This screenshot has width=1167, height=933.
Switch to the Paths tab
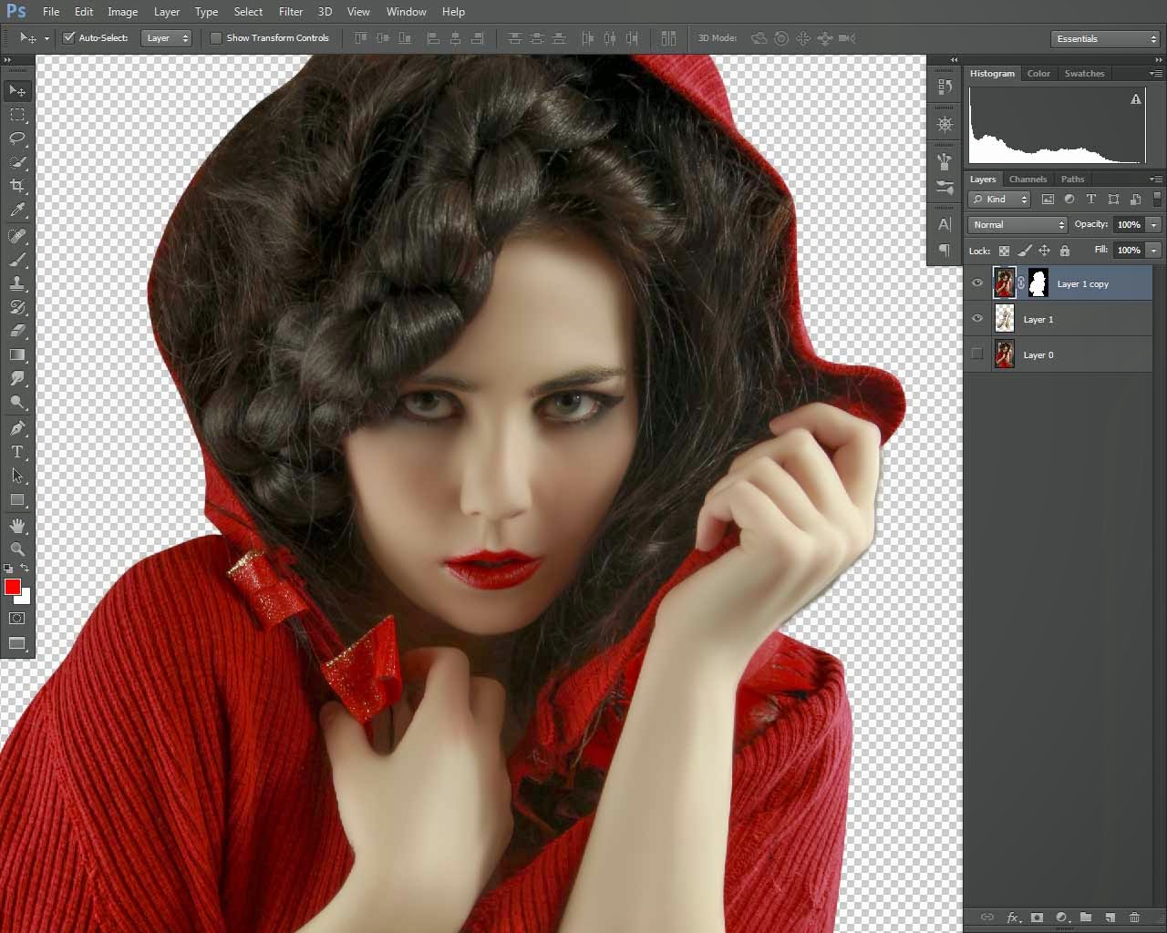(1072, 179)
